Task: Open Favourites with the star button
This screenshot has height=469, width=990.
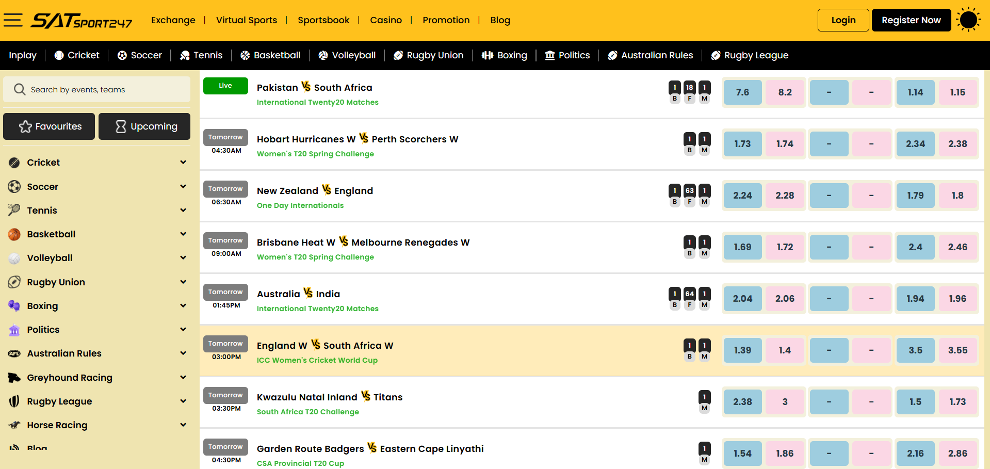Action: [x=49, y=126]
